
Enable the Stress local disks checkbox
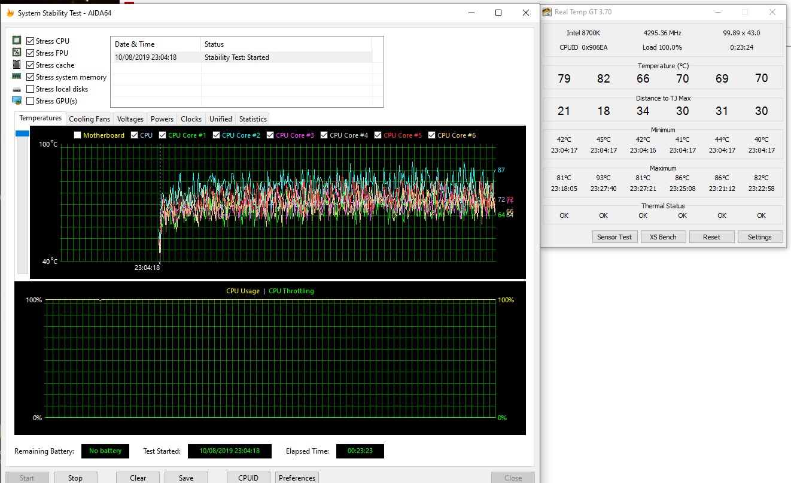point(31,89)
